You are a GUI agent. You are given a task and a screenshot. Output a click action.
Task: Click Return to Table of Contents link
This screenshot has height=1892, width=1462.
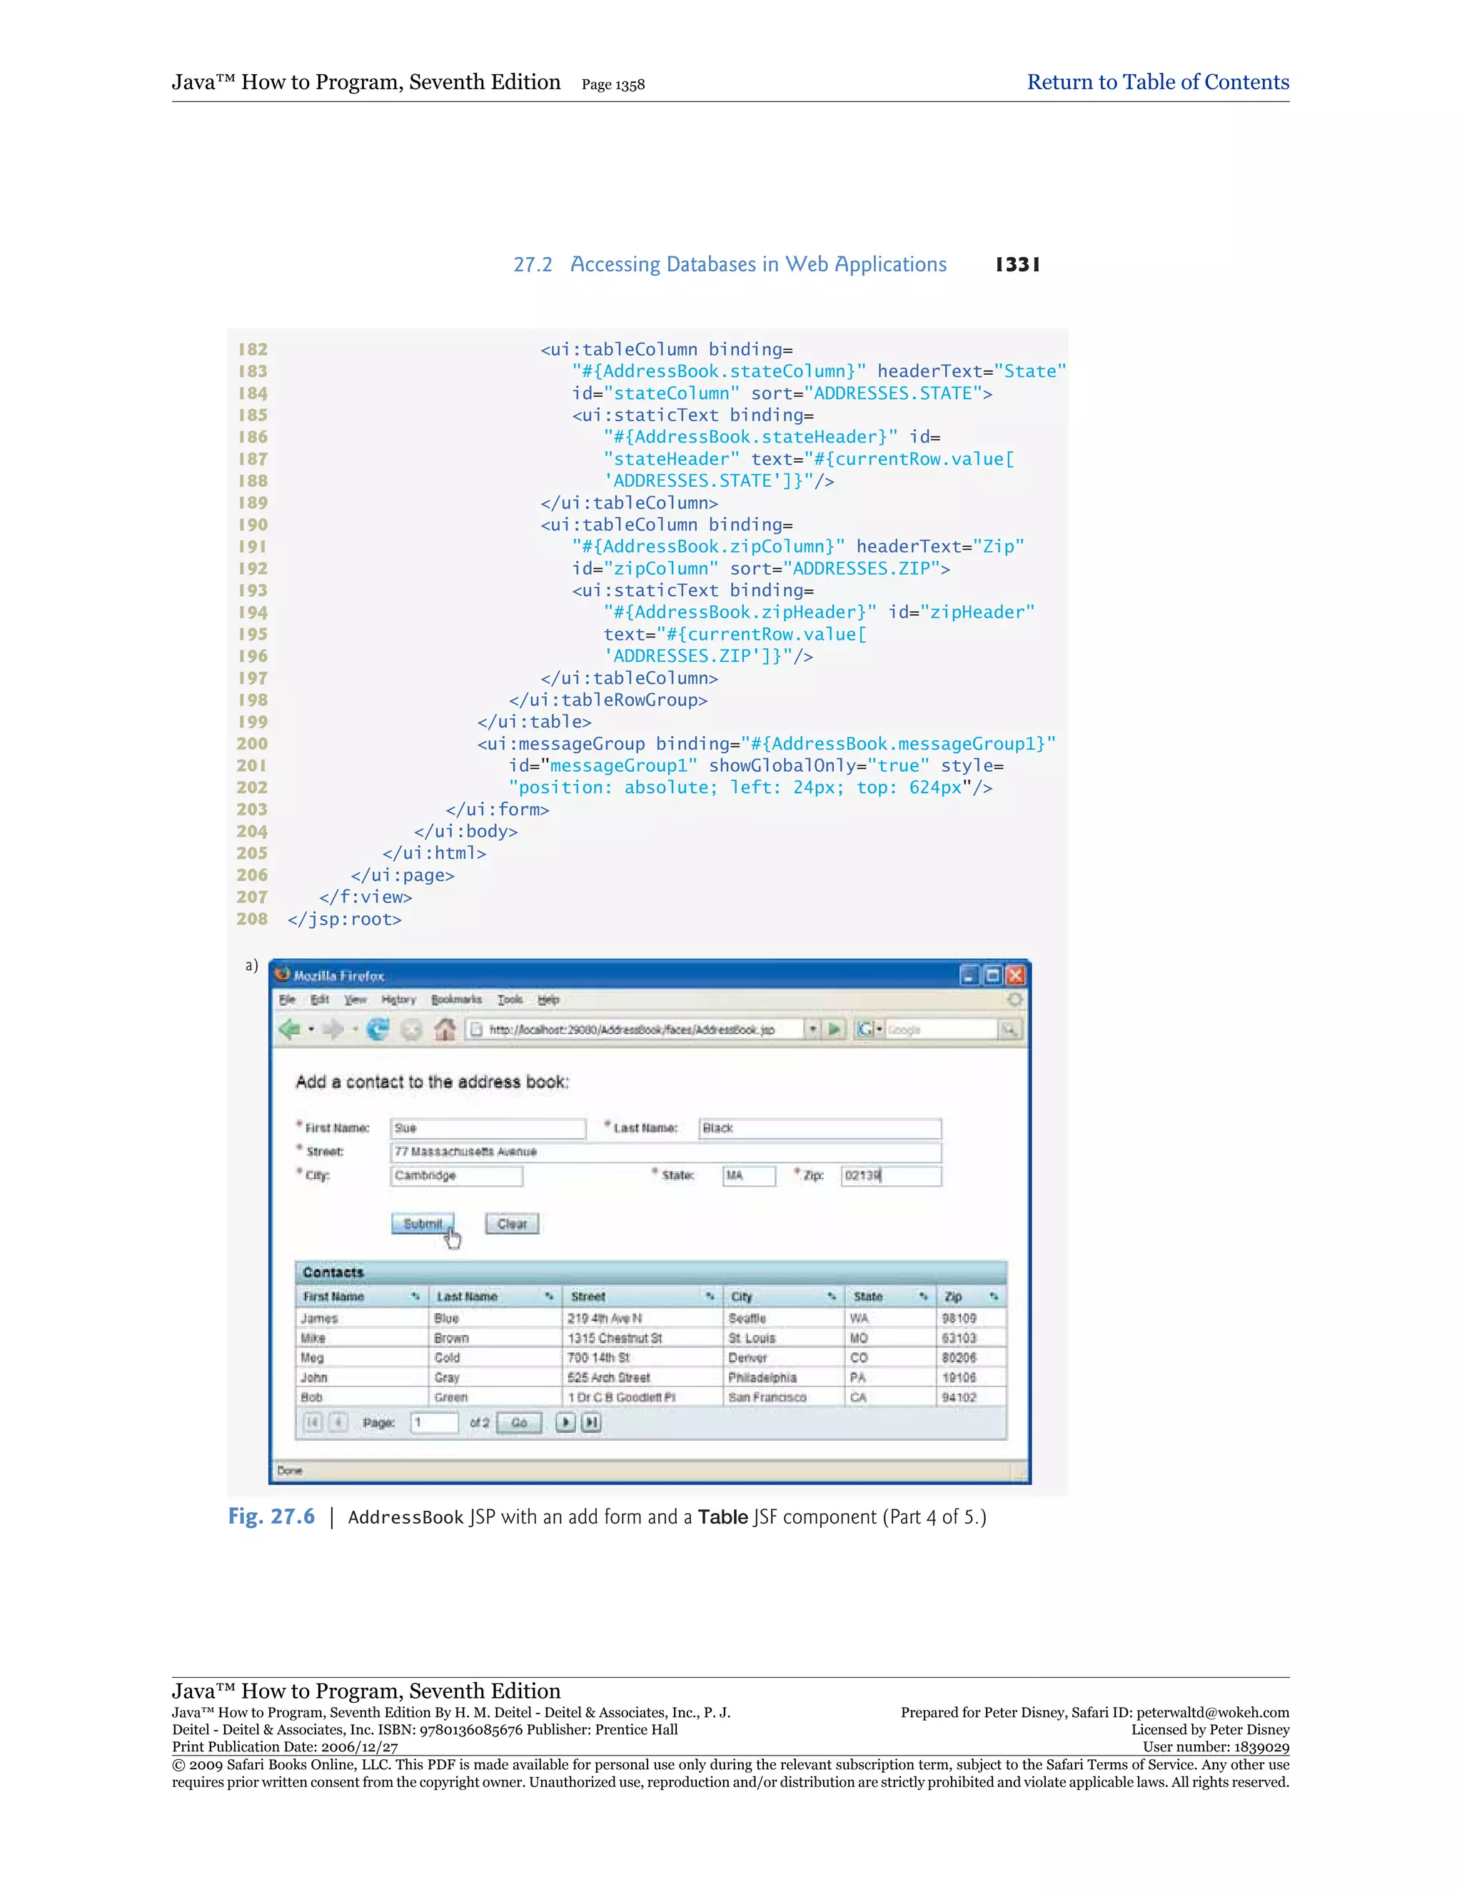pos(1157,82)
